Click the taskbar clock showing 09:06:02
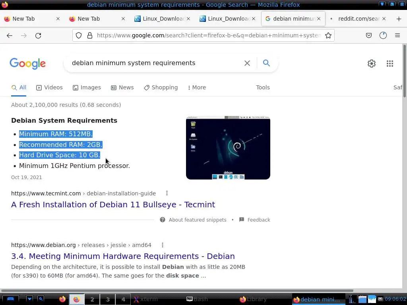This screenshot has height=305, width=407. coord(395,299)
